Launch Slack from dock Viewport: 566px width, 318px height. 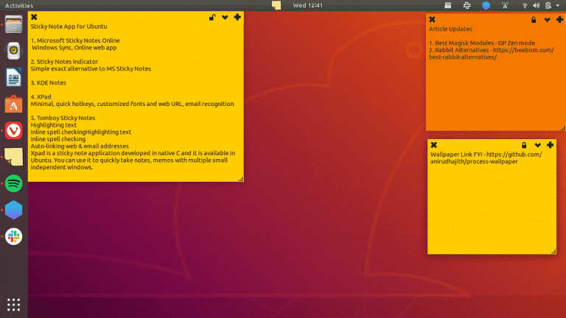click(x=13, y=236)
